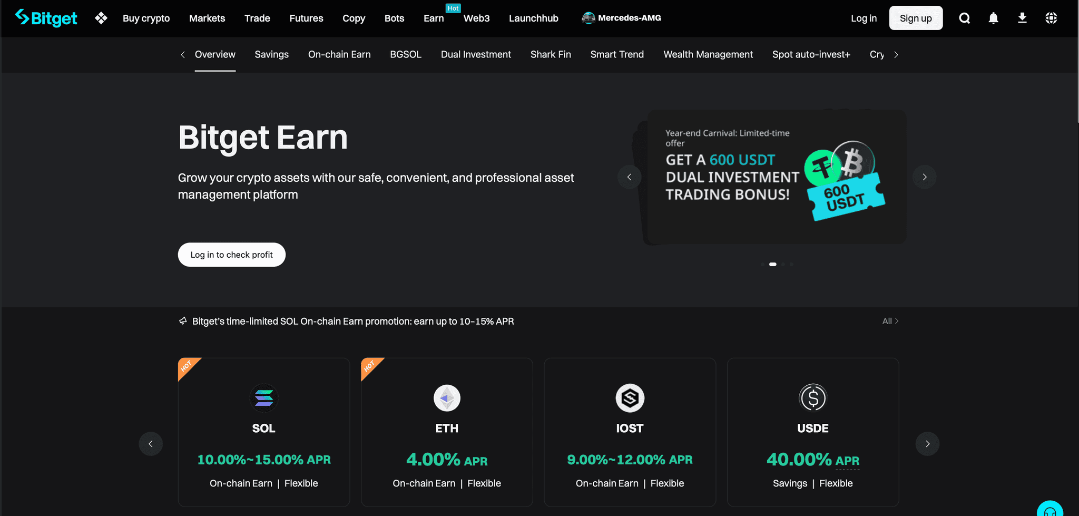Viewport: 1079px width, 516px height.
Task: Open the Futures menu
Action: [x=306, y=18]
